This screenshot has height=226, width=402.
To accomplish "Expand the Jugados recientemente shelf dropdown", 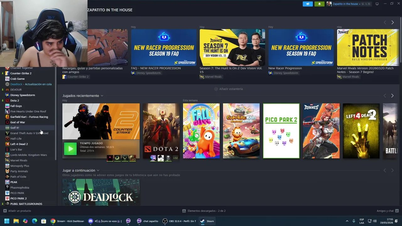I will [102, 96].
